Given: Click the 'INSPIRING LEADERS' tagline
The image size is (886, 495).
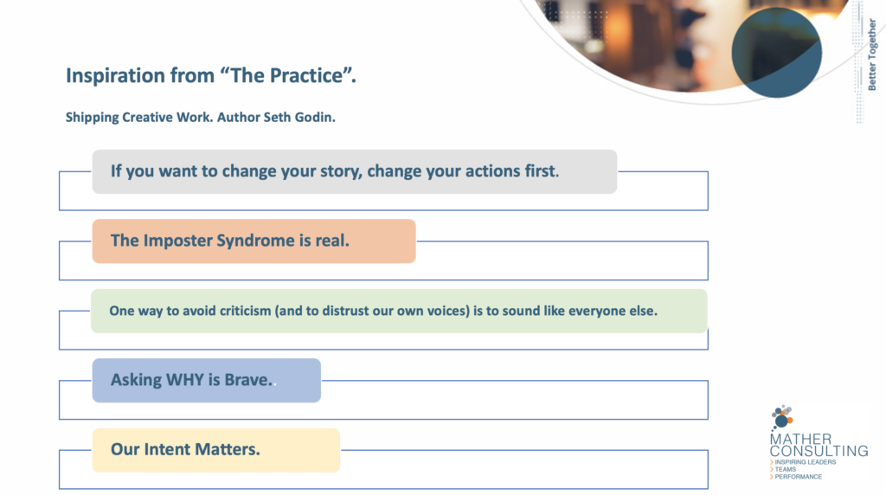Looking at the screenshot, I should [806, 461].
